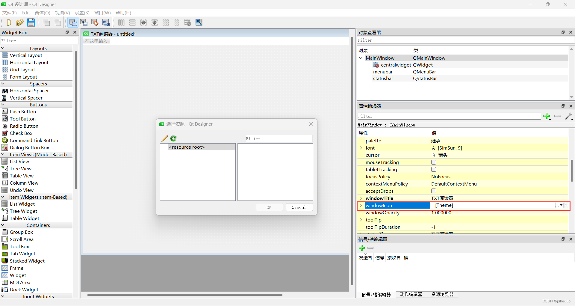Viewport: 575px width, 306px height.
Task: Click Cancel in the resource dialog
Action: [299, 207]
